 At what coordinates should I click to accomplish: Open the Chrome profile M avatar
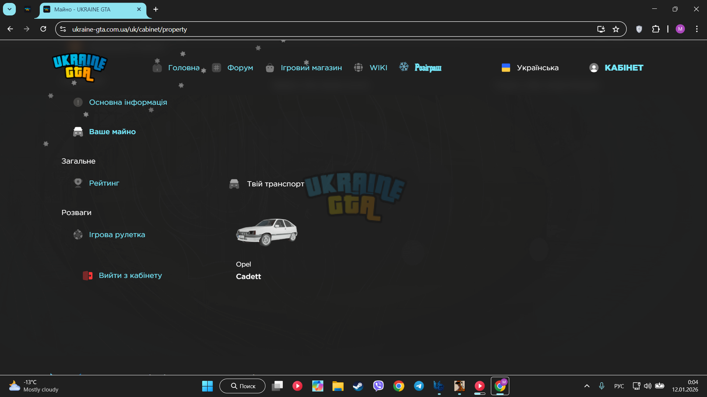tap(680, 29)
